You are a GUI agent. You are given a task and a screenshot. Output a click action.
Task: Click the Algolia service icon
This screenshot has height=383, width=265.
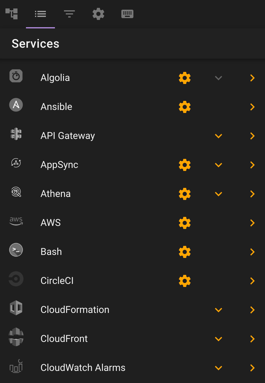[16, 76]
